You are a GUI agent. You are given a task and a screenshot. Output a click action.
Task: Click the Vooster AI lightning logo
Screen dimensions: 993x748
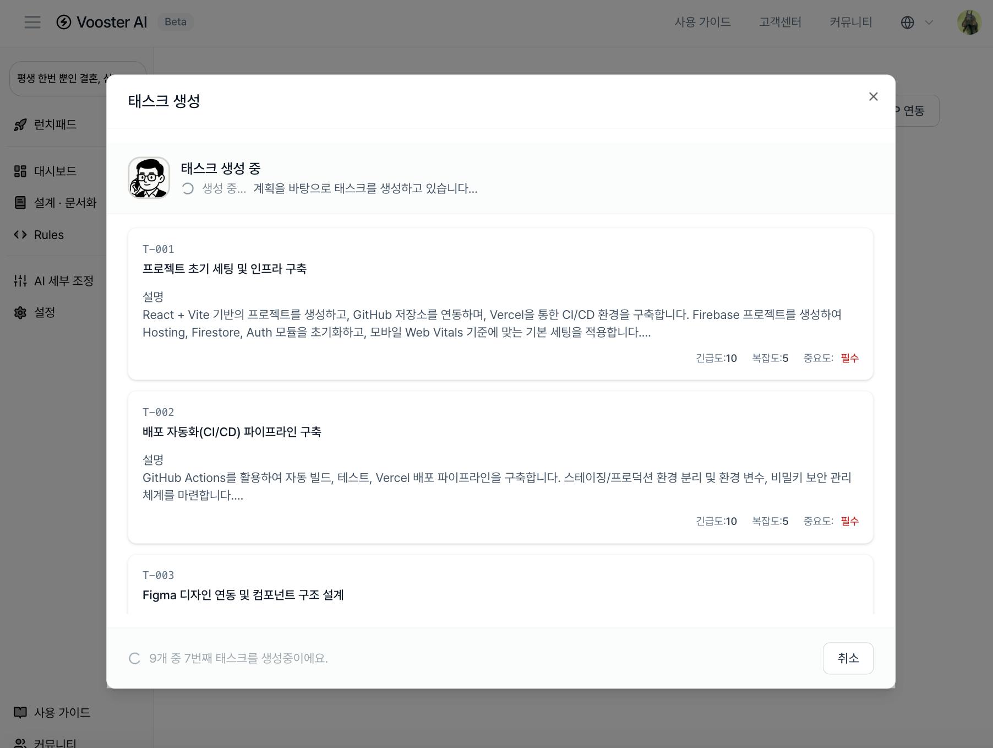point(64,22)
